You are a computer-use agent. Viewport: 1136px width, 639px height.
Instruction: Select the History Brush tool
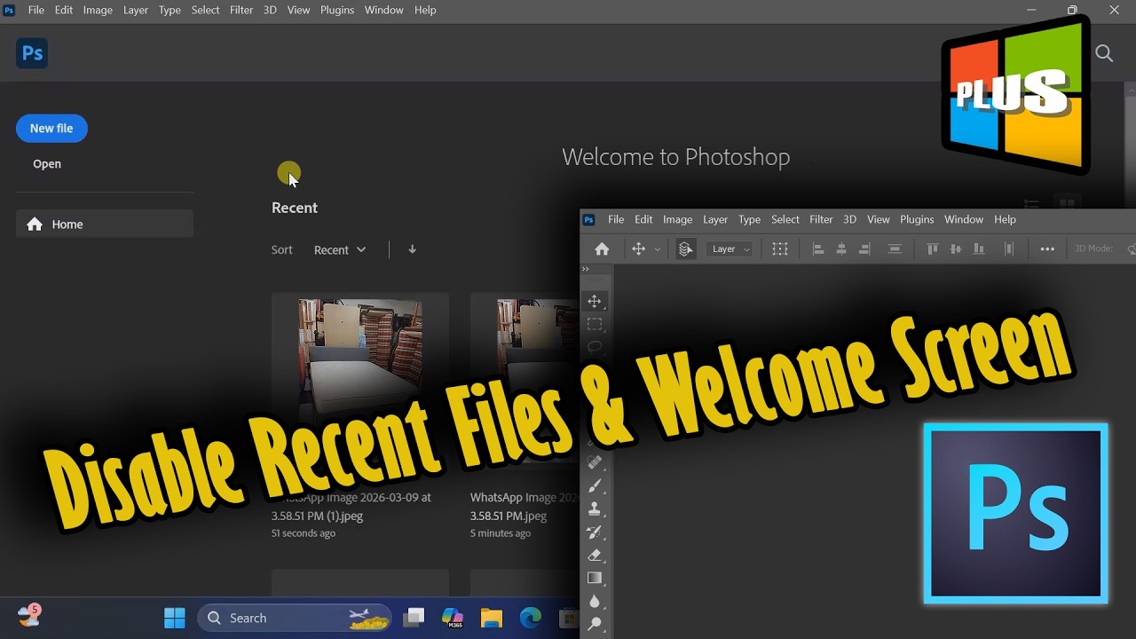click(595, 532)
